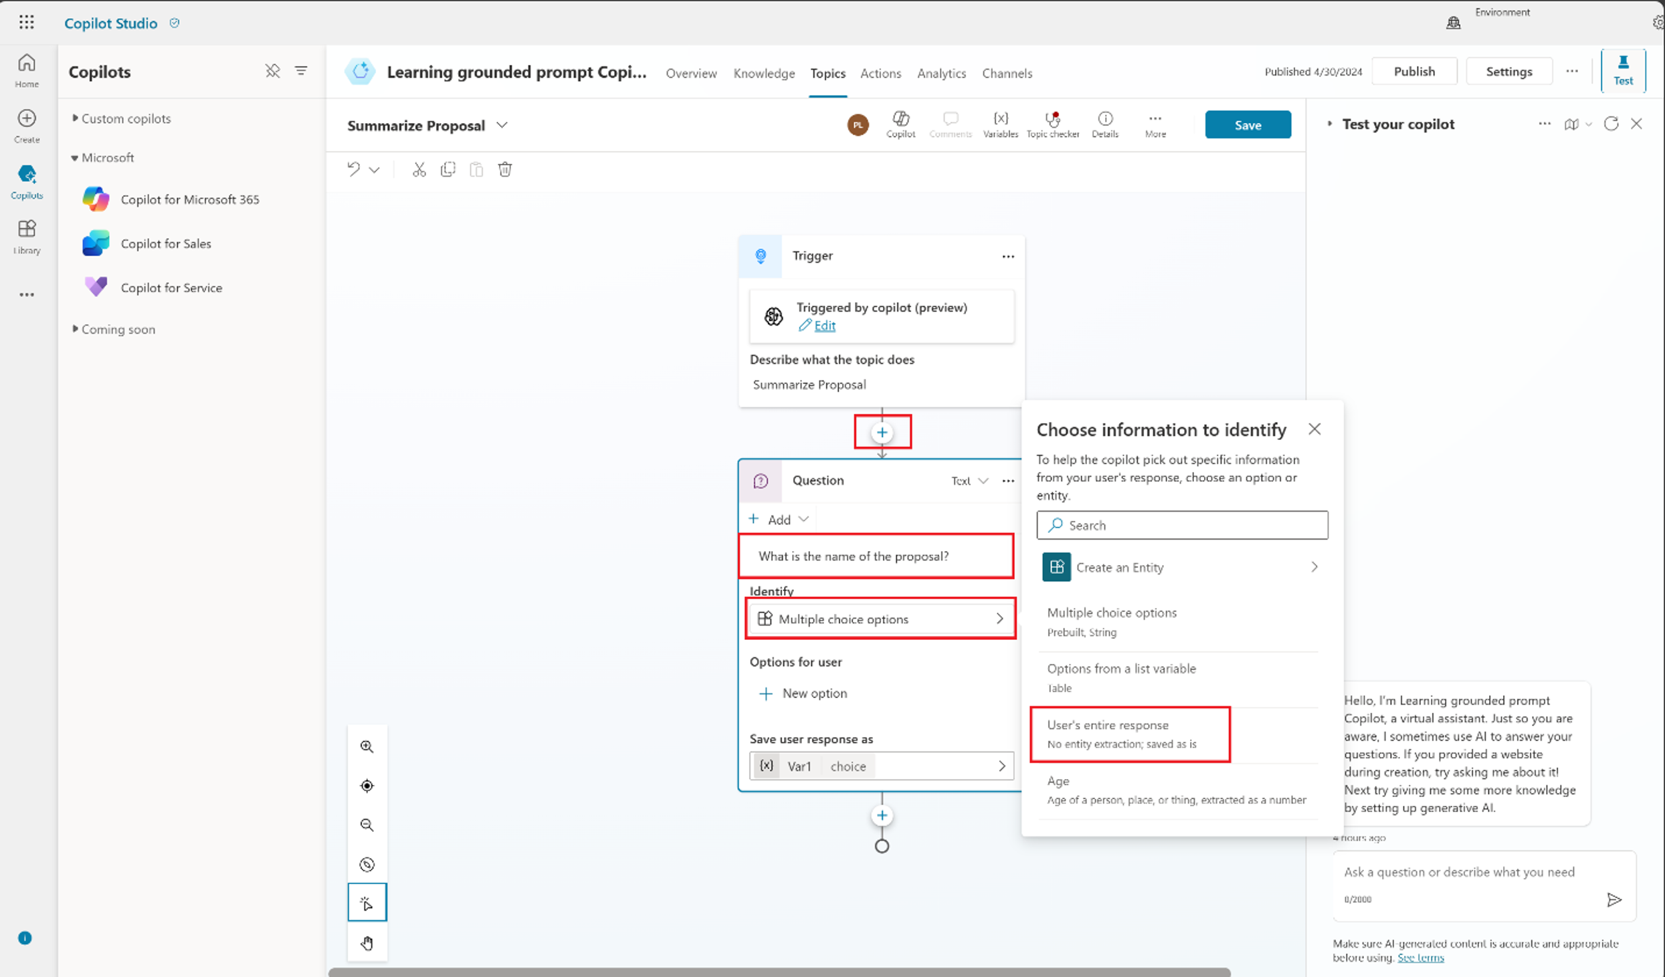Click the canvas zoom in icon
The width and height of the screenshot is (1665, 977).
click(x=367, y=746)
